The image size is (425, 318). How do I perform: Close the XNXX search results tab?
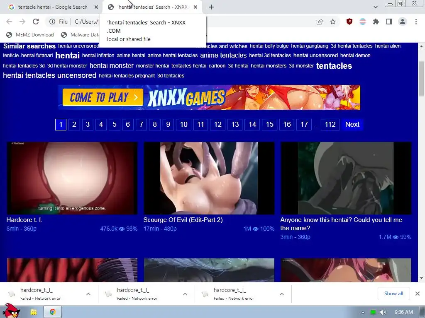click(195, 7)
